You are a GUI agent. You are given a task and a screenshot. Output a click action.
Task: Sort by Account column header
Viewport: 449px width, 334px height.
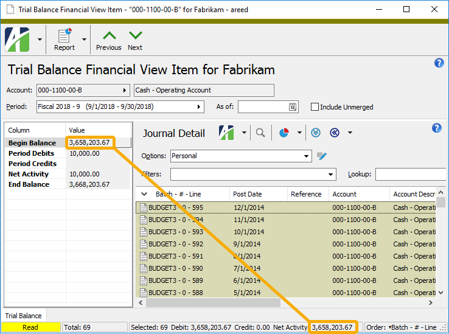tap(344, 194)
